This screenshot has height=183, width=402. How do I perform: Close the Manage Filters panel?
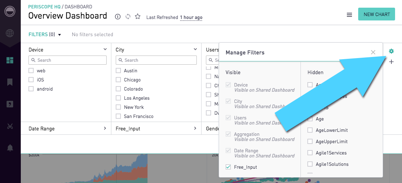[373, 52]
